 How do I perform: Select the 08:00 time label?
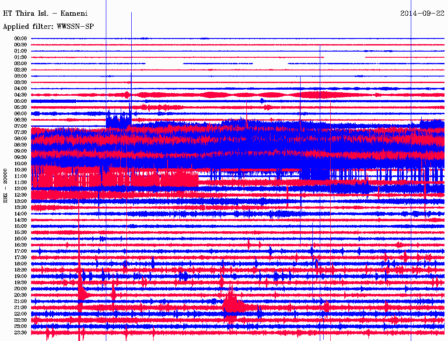pos(21,139)
